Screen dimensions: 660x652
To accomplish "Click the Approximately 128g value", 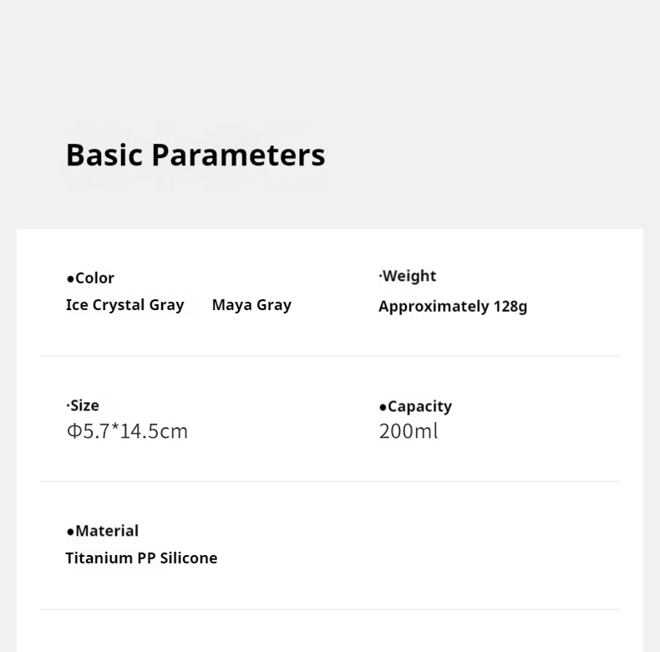I will pyautogui.click(x=453, y=307).
